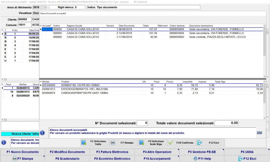Click the F1 Seleziona Tutto button
The image size is (270, 162).
pos(94,143)
